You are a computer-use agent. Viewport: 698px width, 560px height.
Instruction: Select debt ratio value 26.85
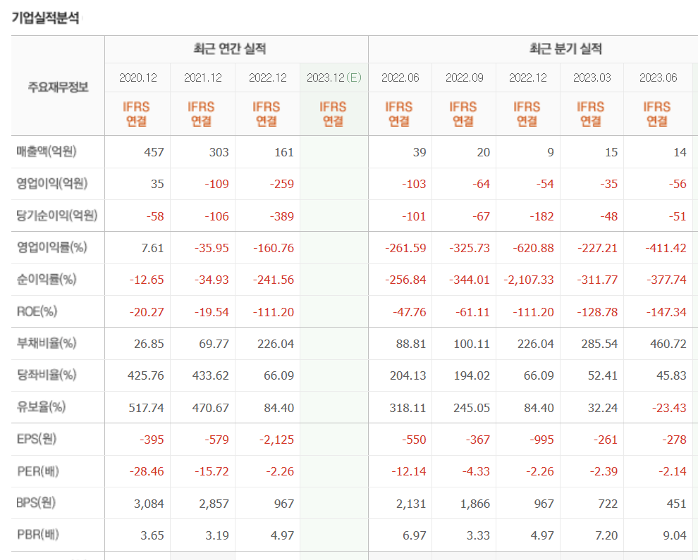(149, 344)
